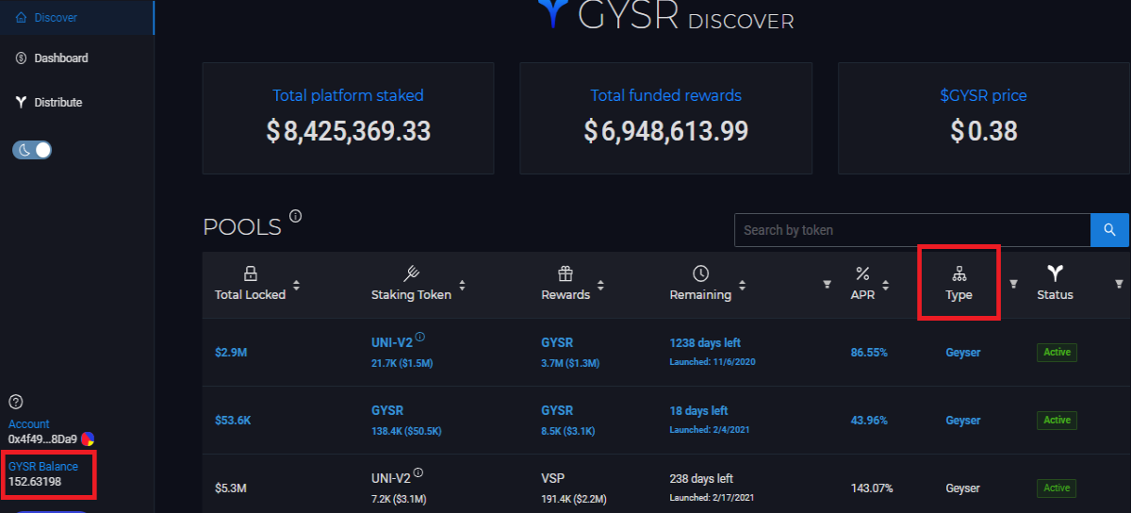Click the 18 days left text
The image size is (1131, 513).
[x=698, y=410]
